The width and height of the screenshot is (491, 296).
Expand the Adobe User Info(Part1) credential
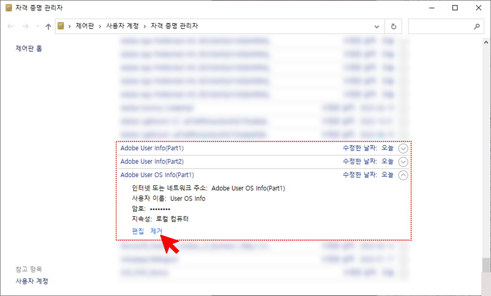point(403,148)
